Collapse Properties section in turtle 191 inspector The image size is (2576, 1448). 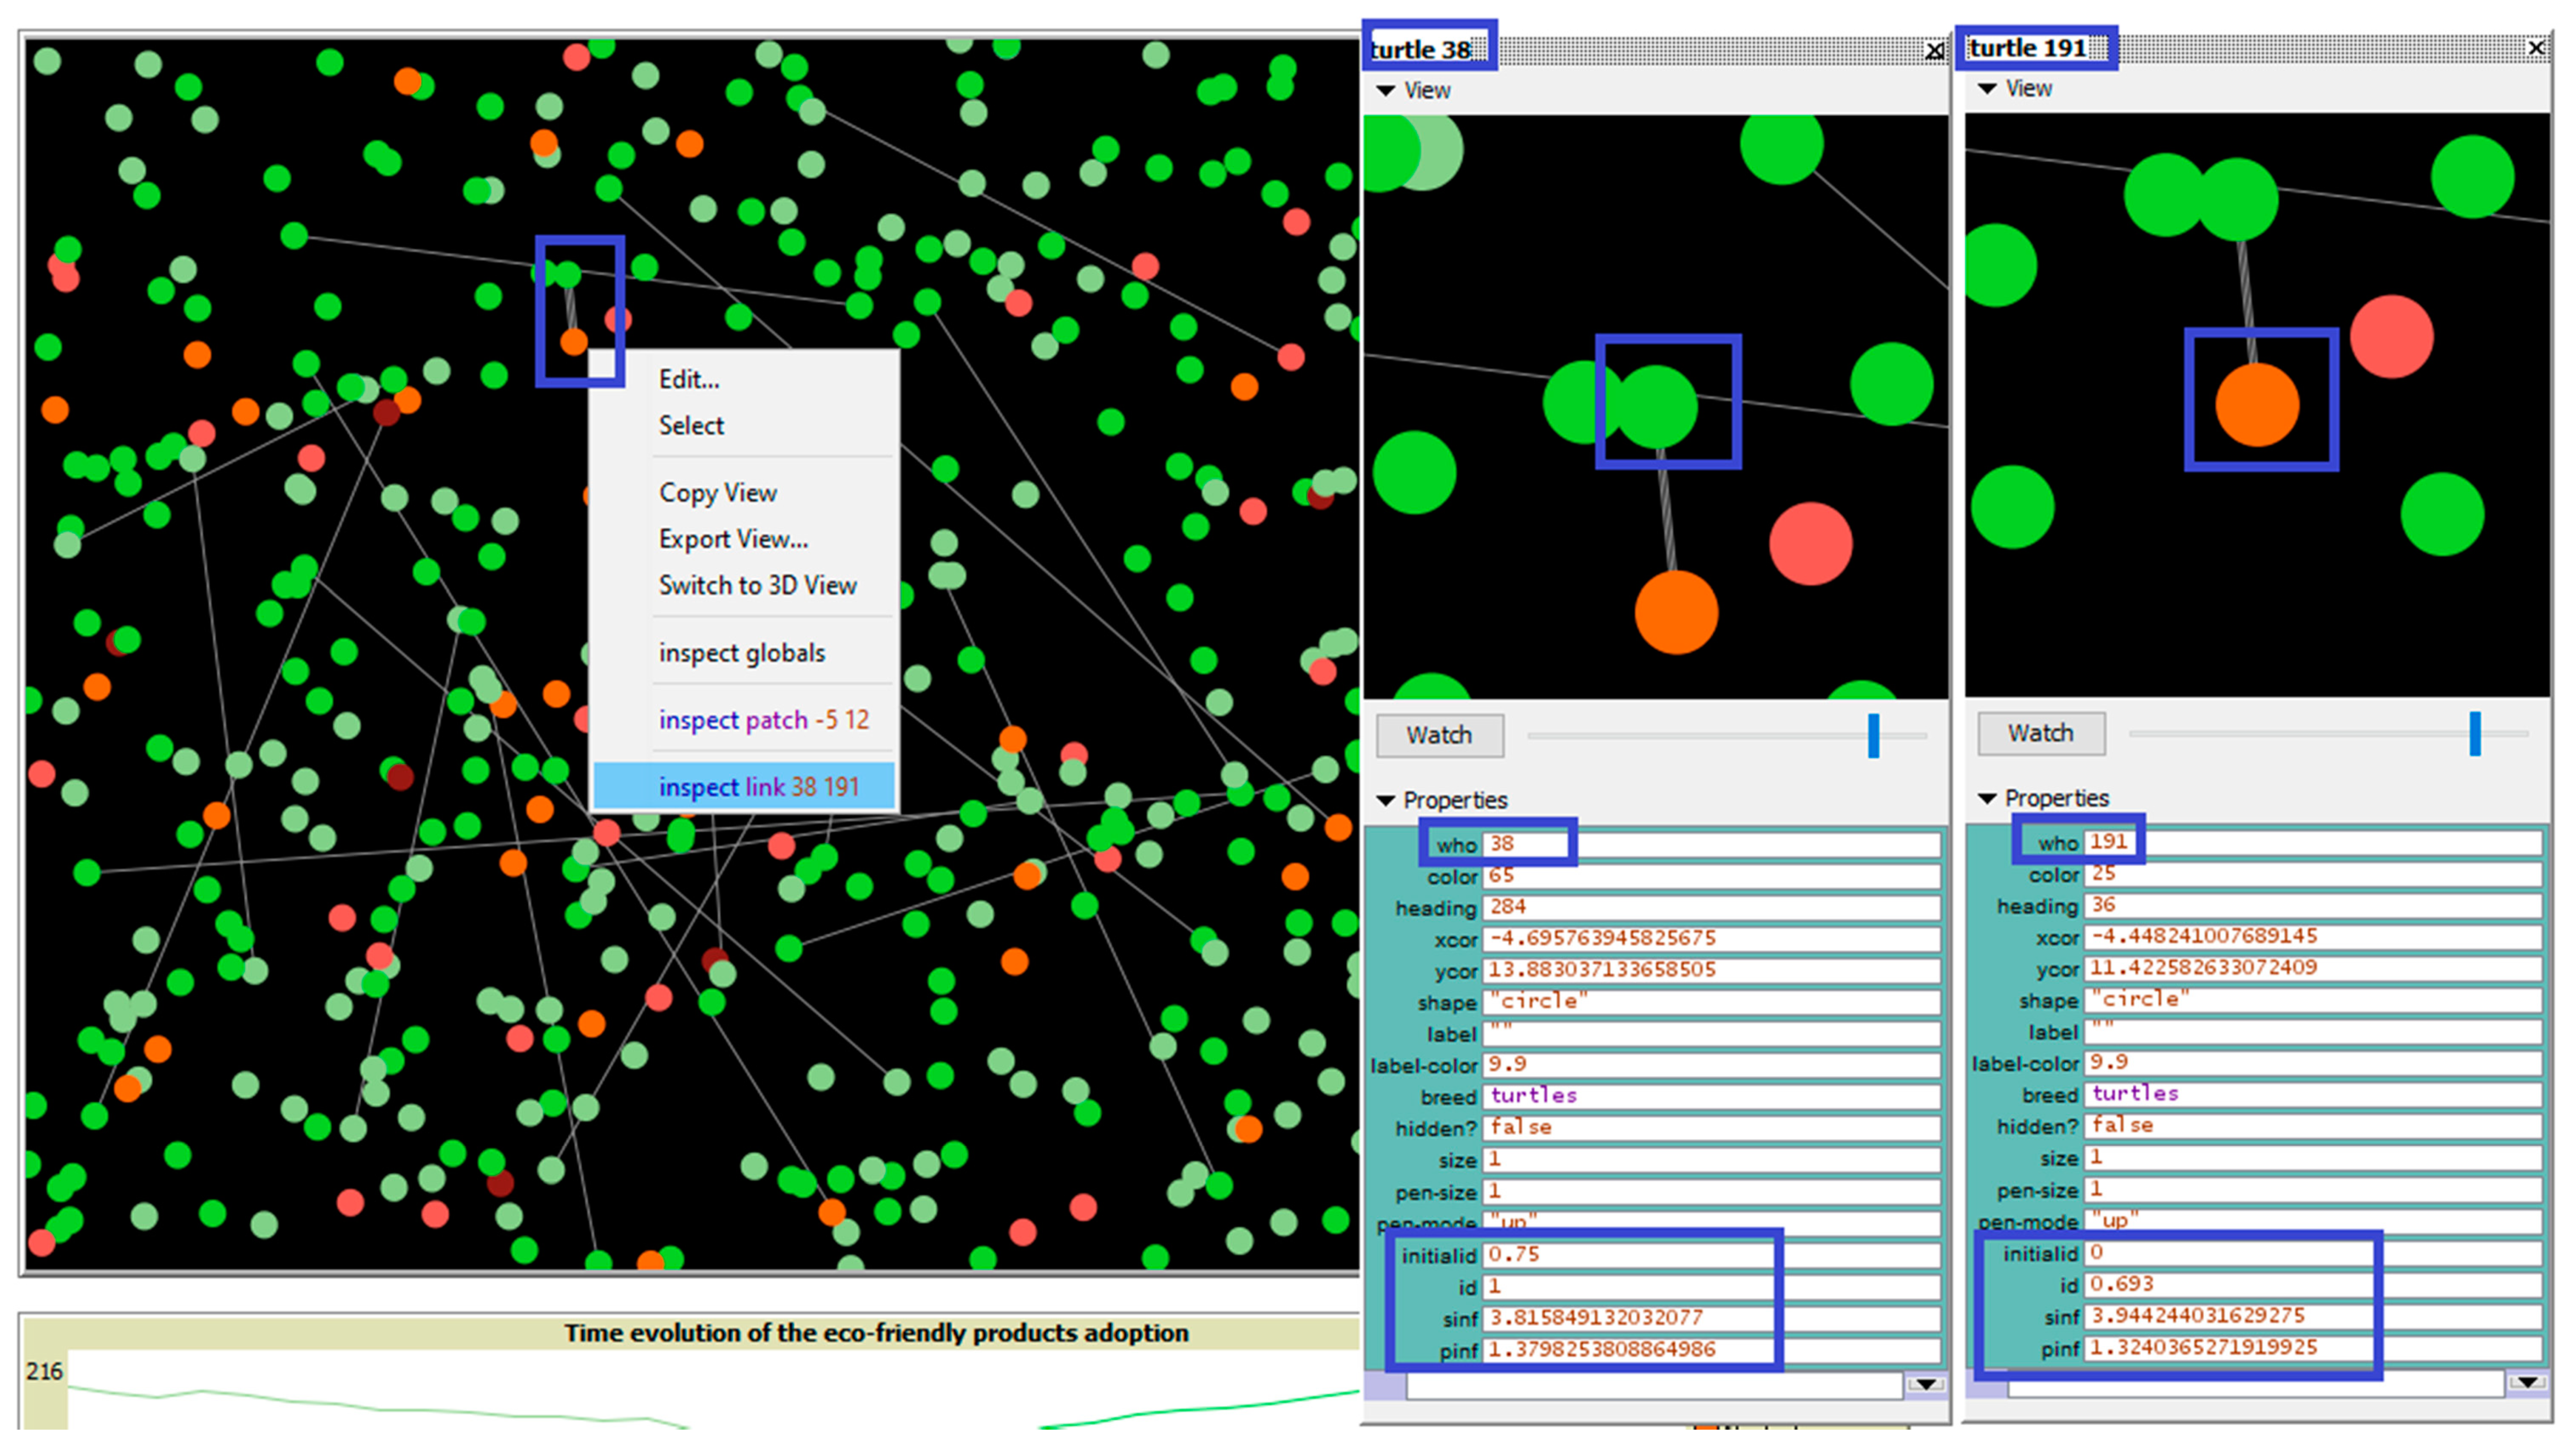coord(1988,798)
